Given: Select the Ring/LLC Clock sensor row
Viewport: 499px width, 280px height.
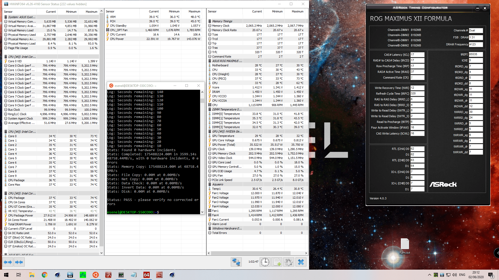Looking at the screenshot, I should point(51,114).
